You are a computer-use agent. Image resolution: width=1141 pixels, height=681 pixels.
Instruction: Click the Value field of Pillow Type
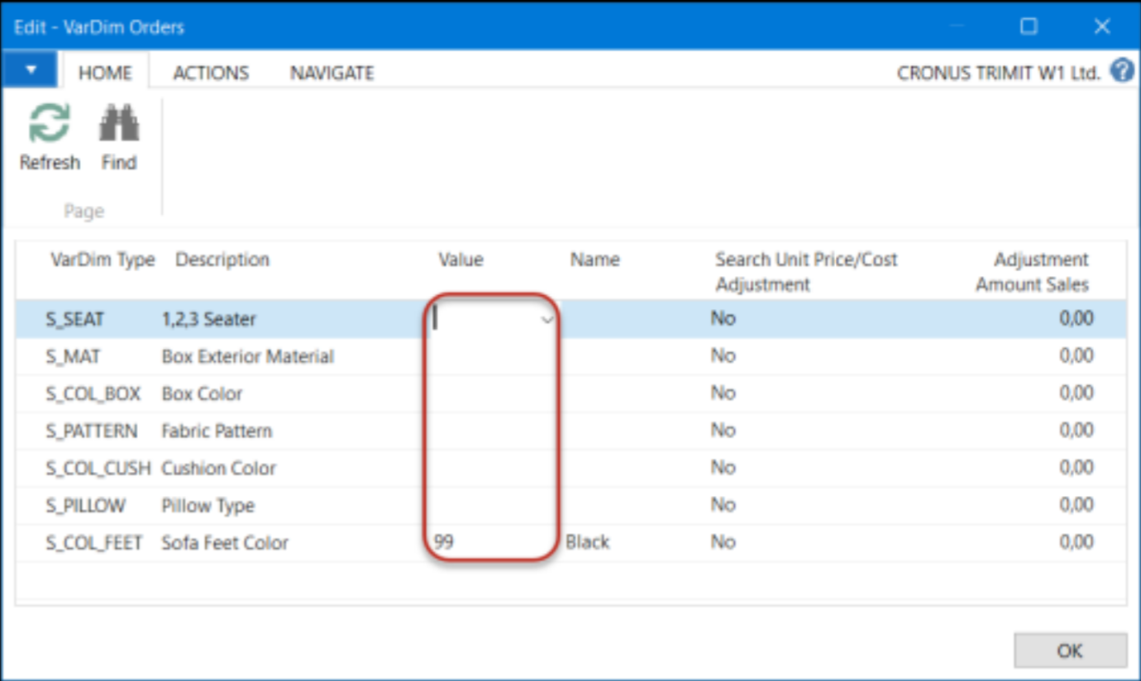(493, 505)
